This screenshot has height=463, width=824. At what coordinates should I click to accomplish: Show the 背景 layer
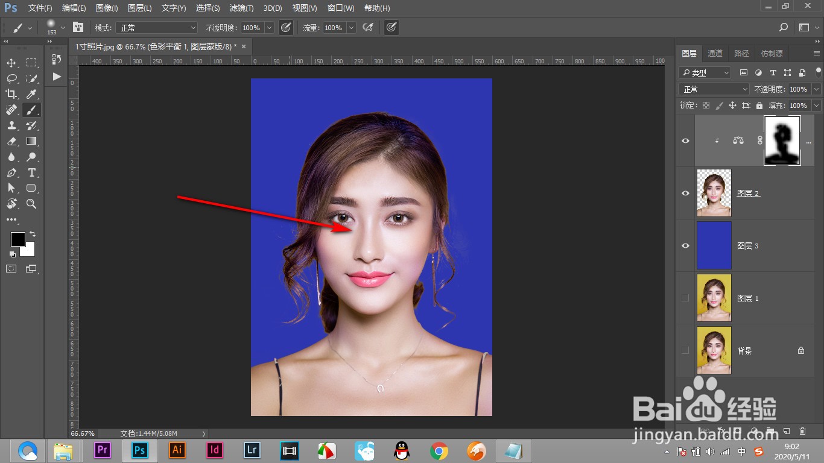[685, 350]
